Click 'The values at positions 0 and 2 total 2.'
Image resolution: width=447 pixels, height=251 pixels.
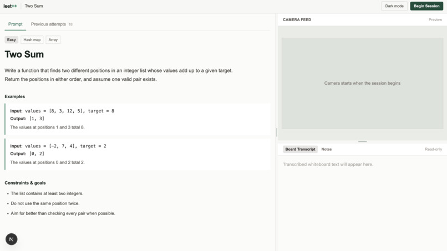pos(47,162)
